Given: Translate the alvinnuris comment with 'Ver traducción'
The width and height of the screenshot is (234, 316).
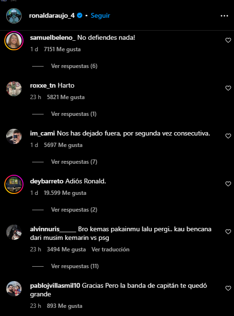Looking at the screenshot, I should (x=110, y=249).
